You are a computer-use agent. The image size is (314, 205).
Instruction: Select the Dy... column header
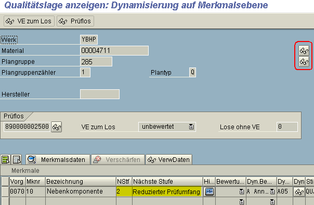click(x=284, y=182)
